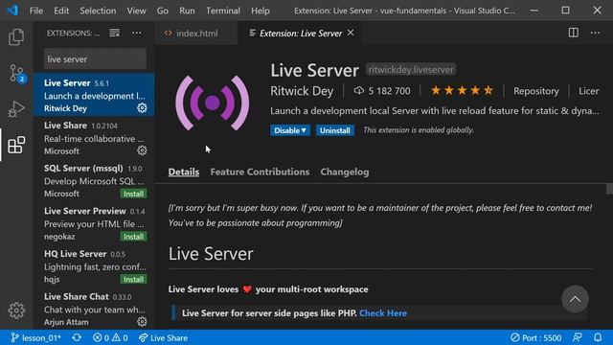This screenshot has height=345, width=613.
Task: Select HQ Live Server in list
Action: click(94, 266)
